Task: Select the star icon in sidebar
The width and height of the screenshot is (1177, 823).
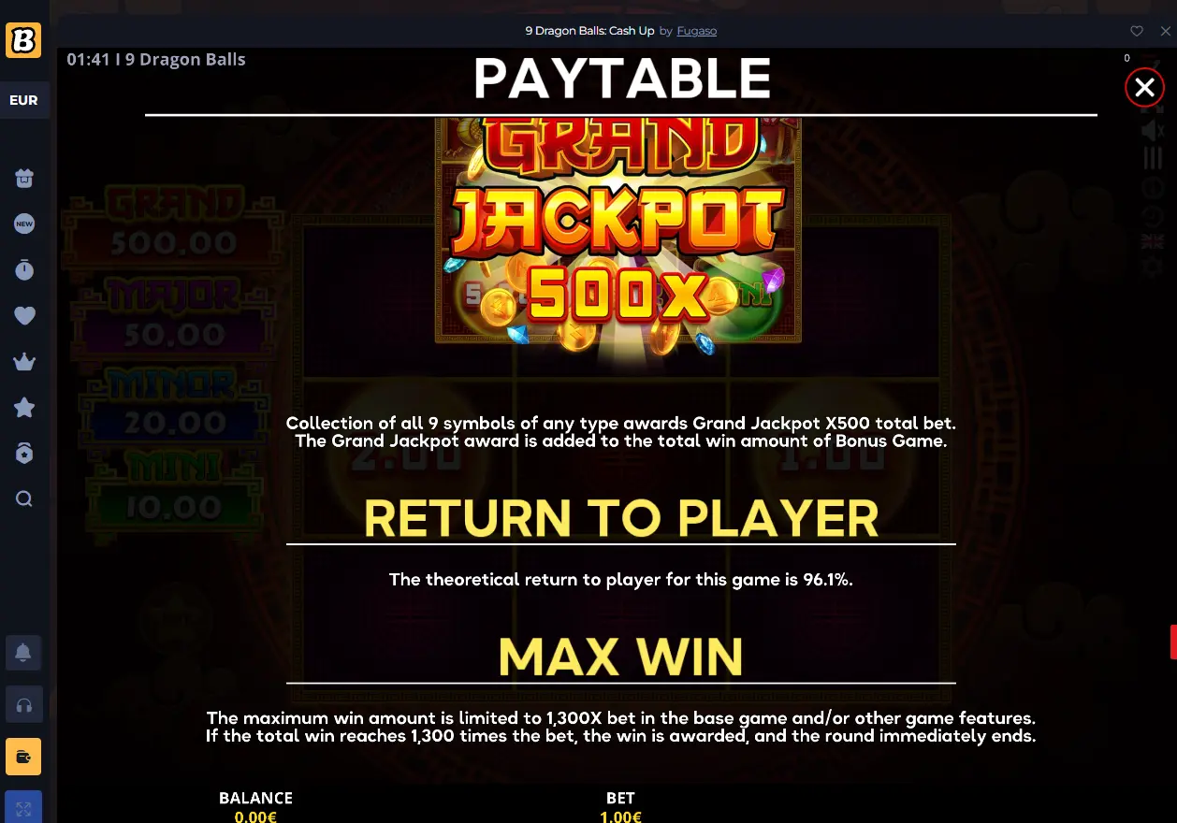Action: [x=24, y=408]
